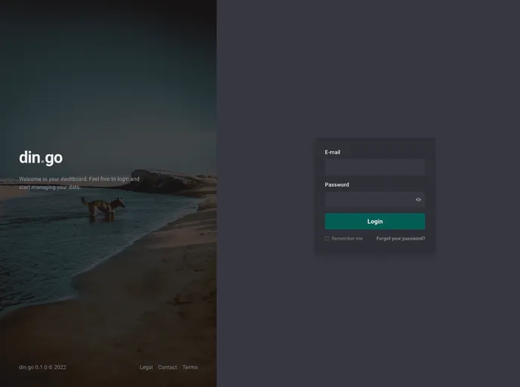This screenshot has height=387, width=520.
Task: Click the green dot in the din.go logo
Action: tap(42, 163)
